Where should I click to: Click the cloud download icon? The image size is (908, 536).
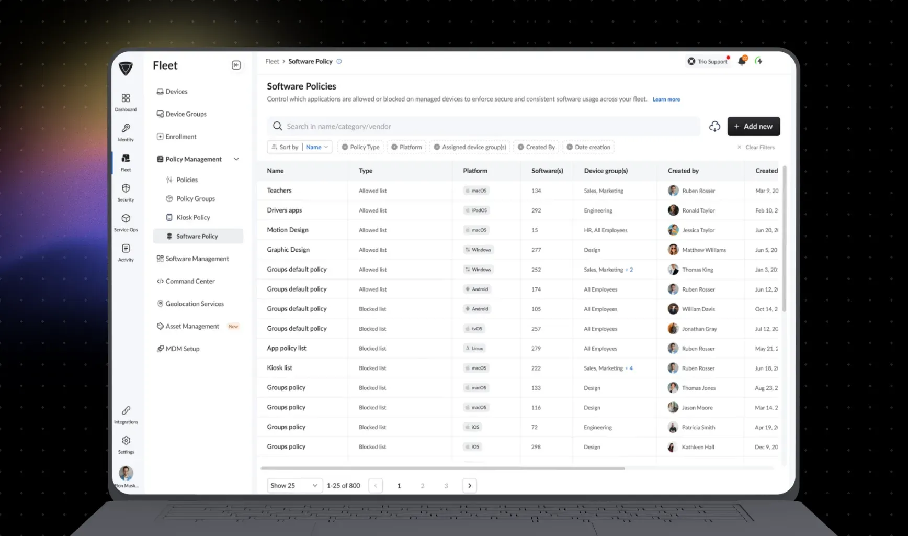714,126
